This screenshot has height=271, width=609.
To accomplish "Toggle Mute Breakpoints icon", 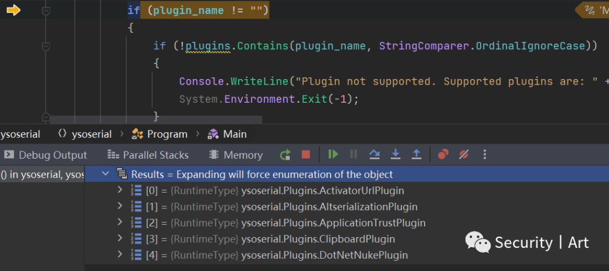I will [464, 155].
